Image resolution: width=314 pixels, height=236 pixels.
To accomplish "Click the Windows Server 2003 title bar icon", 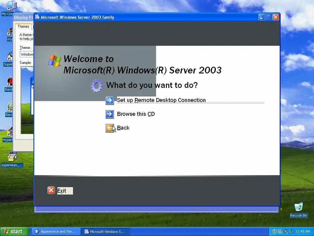I will pyautogui.click(x=37, y=17).
